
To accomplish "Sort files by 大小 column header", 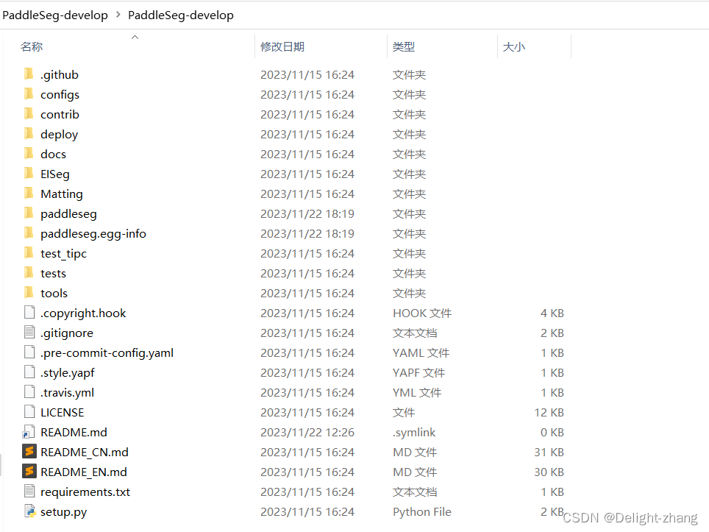I will tap(513, 46).
